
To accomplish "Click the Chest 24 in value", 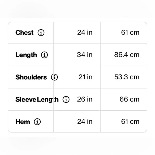I will [x=85, y=32].
